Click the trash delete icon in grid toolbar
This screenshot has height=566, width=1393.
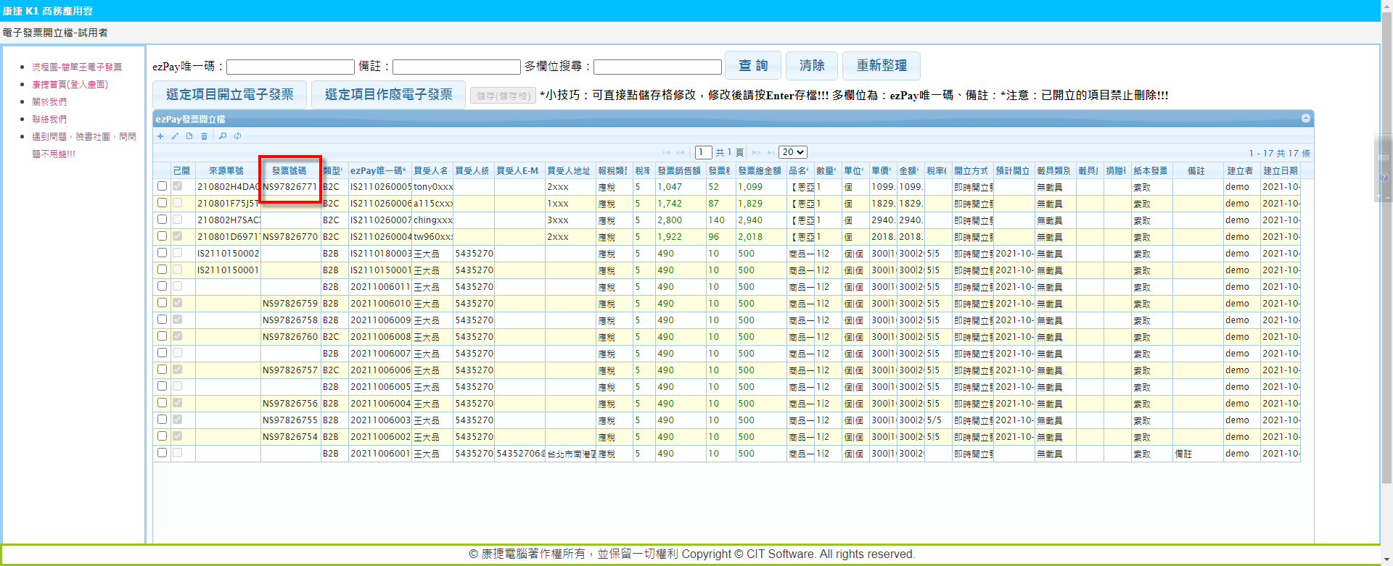204,136
